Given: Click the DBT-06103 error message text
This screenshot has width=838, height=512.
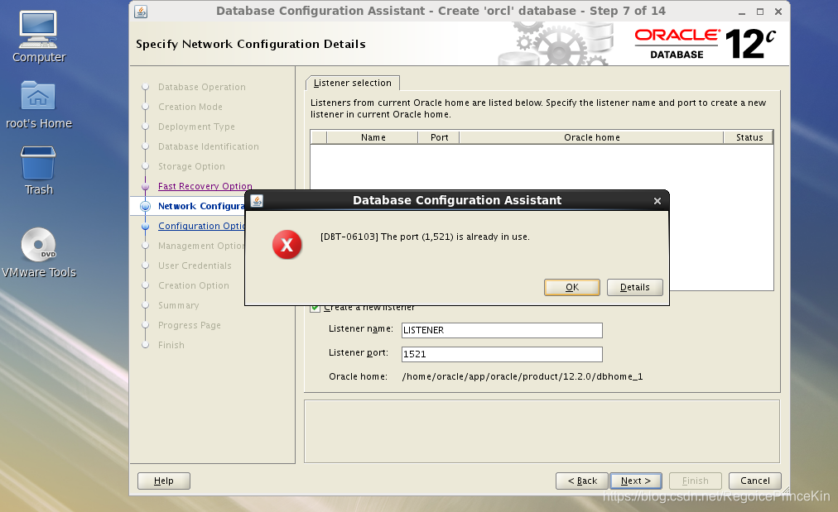Looking at the screenshot, I should point(425,237).
